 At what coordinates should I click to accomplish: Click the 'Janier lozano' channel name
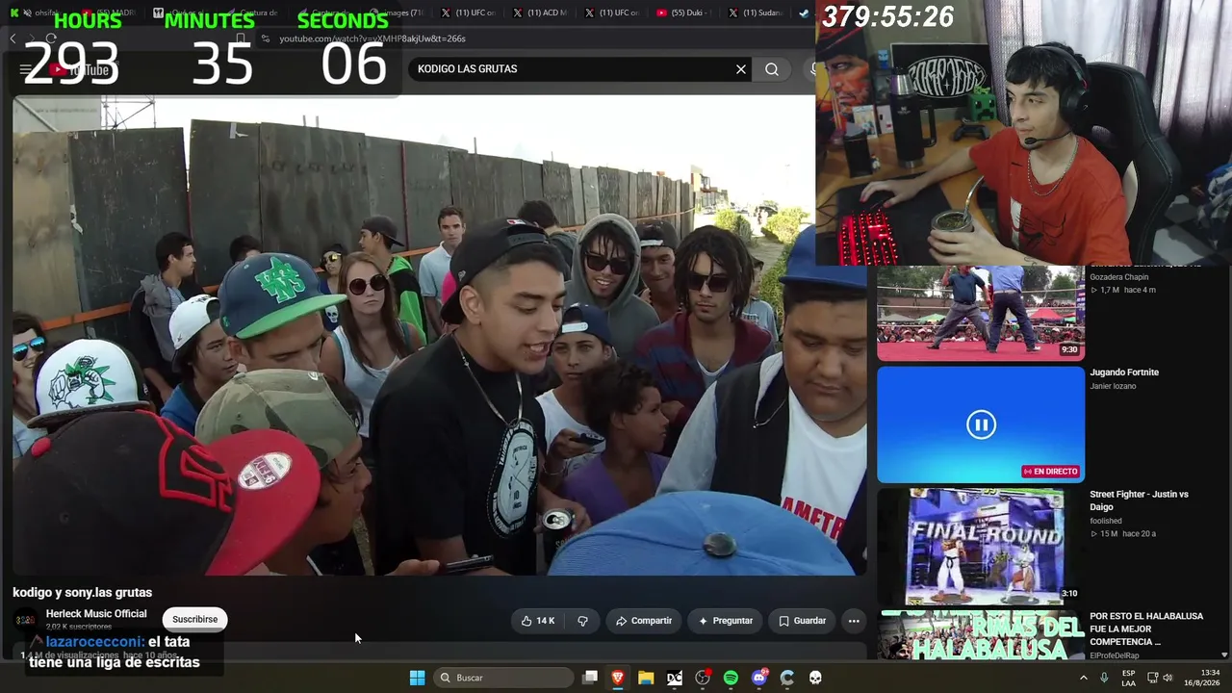tap(1113, 386)
